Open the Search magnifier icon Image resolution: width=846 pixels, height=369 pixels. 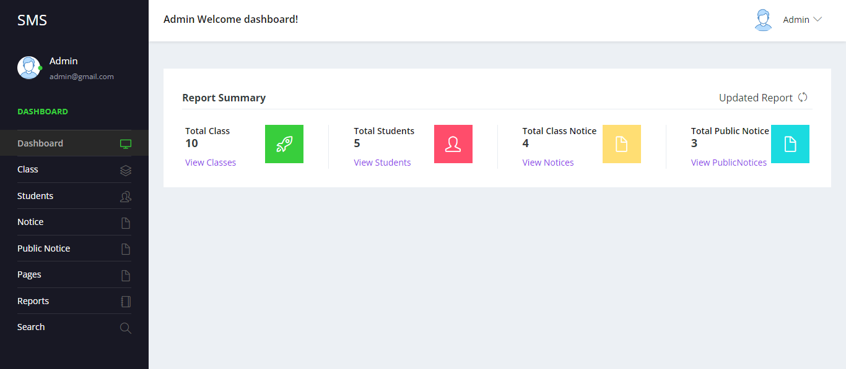point(126,328)
